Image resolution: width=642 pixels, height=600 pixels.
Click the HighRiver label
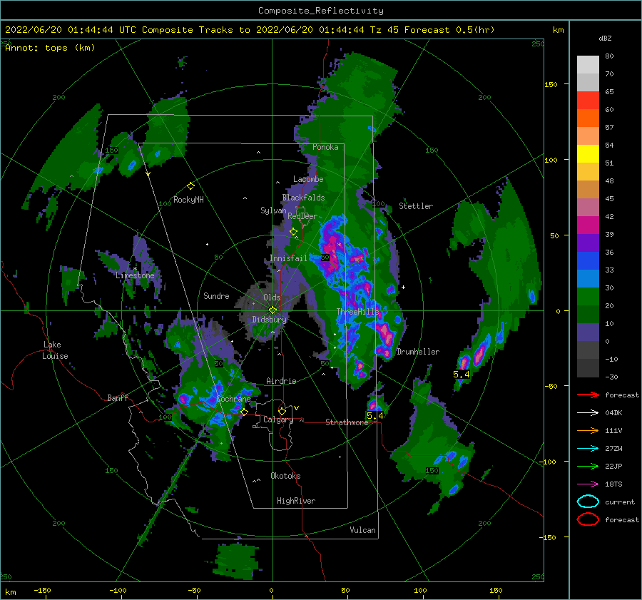296,501
